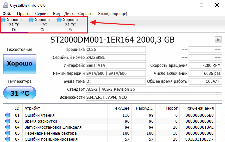Click the Атрибут column header
Viewport: 225px width, 142px height.
(x=32, y=108)
